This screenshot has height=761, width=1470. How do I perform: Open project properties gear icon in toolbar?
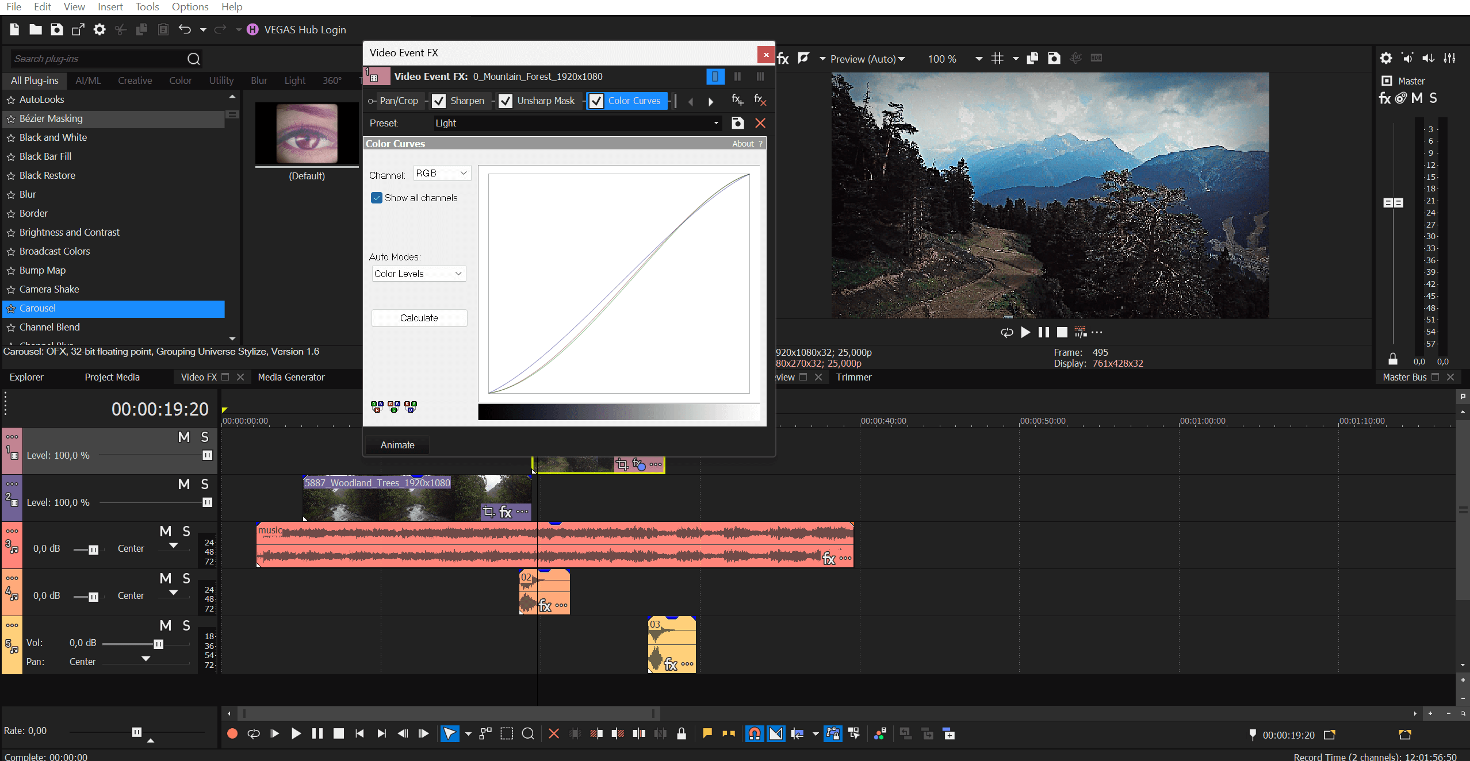click(x=99, y=29)
